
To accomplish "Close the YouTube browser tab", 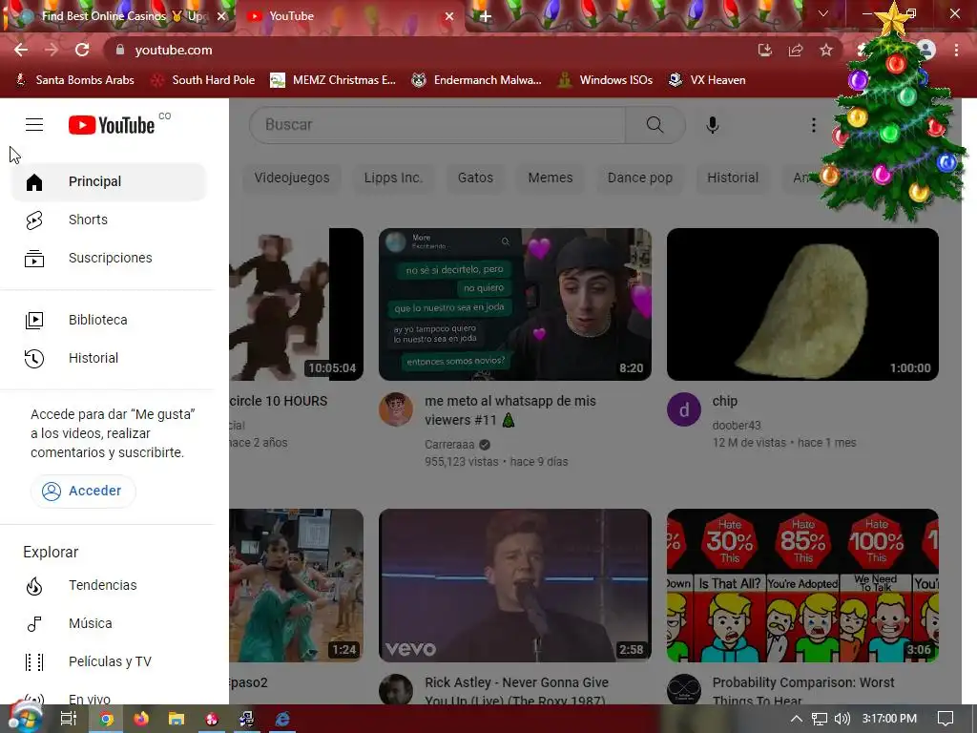I will pyautogui.click(x=448, y=16).
